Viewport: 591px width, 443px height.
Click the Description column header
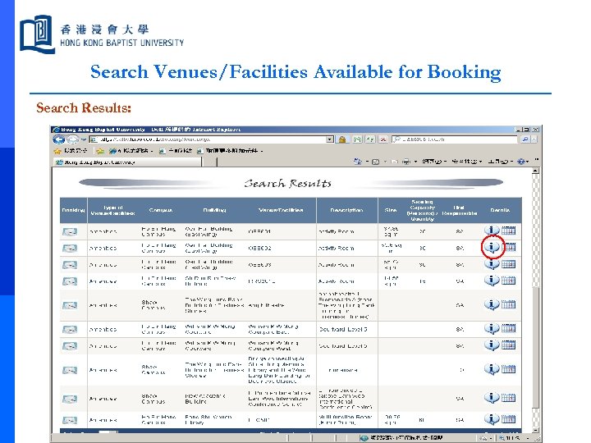346,210
